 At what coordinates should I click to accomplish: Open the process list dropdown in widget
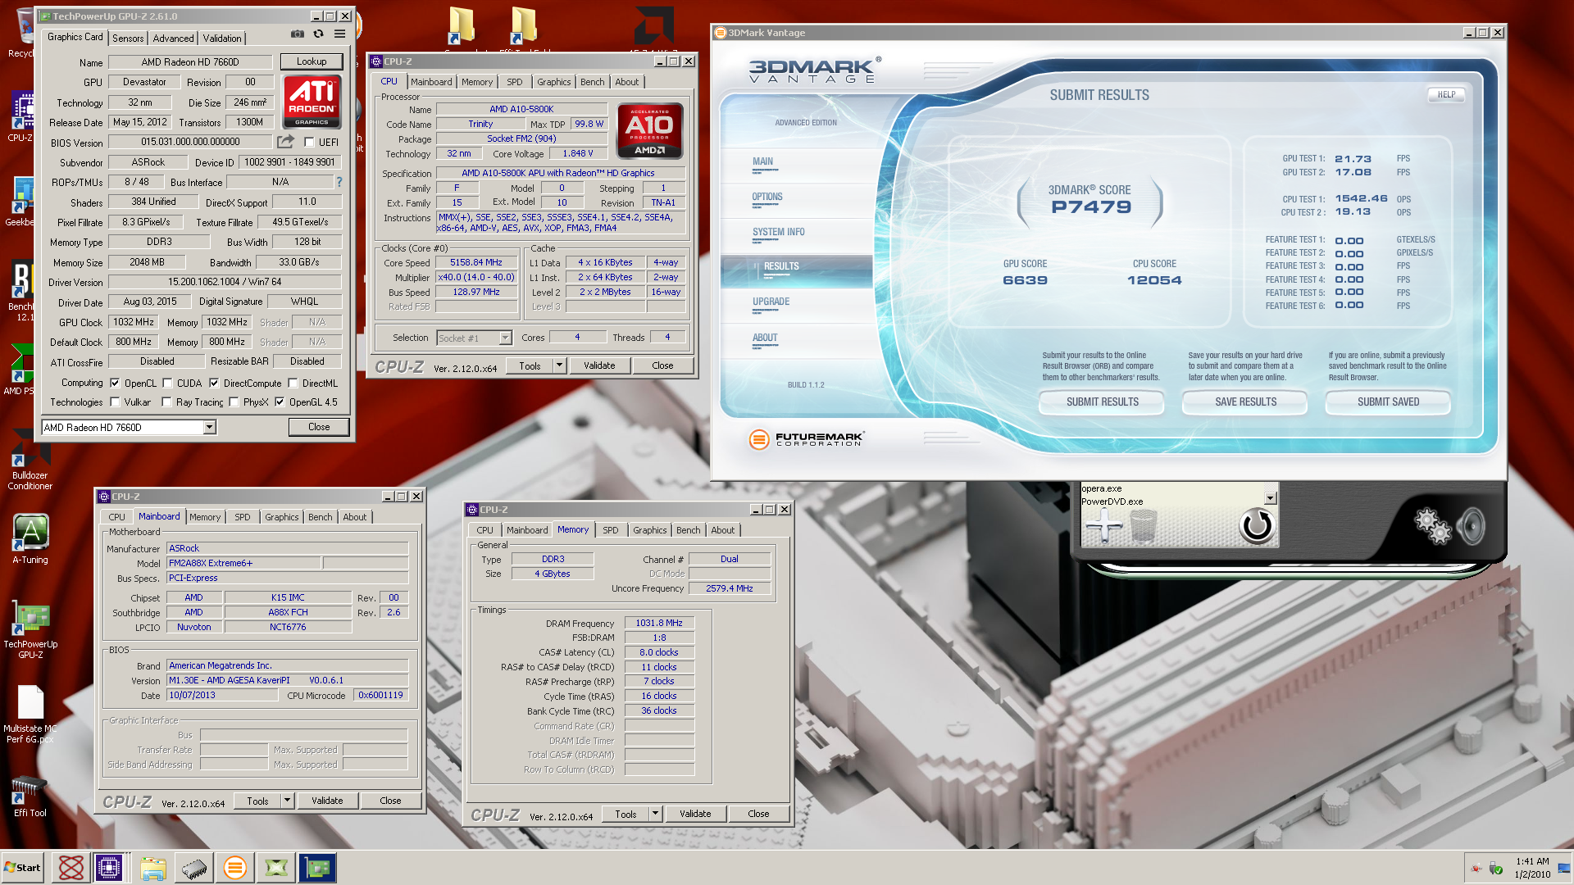[1270, 497]
